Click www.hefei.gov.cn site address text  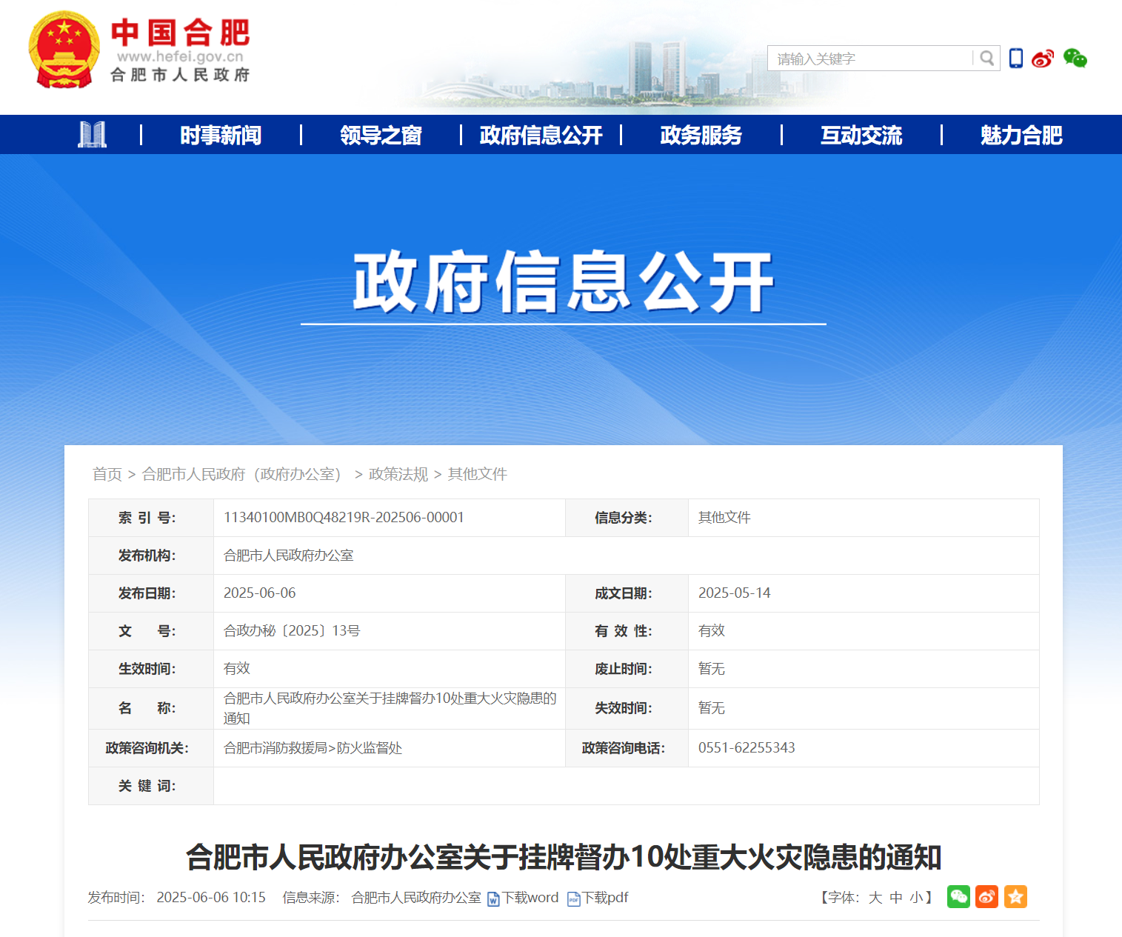(180, 56)
